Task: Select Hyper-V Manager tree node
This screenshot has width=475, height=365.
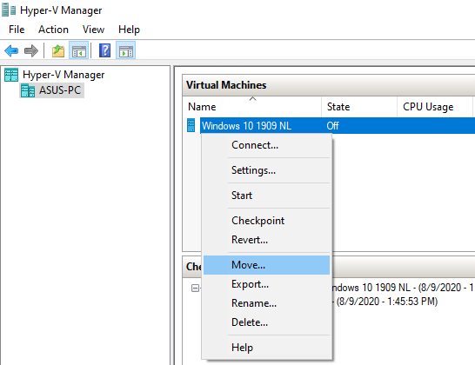Action: [64, 75]
